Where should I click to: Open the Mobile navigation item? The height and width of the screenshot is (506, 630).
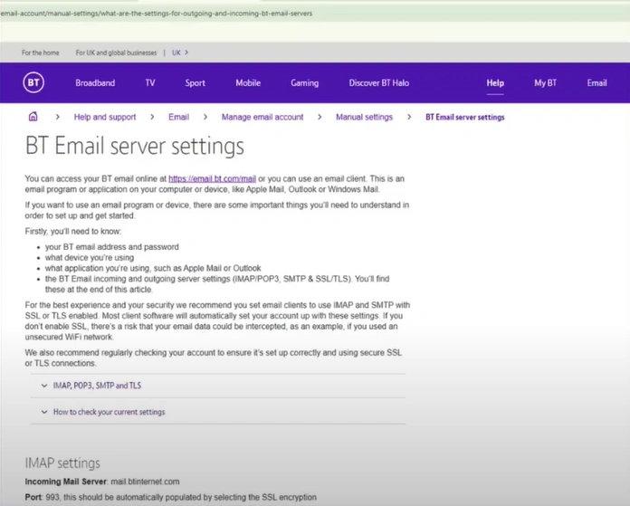pyautogui.click(x=248, y=83)
